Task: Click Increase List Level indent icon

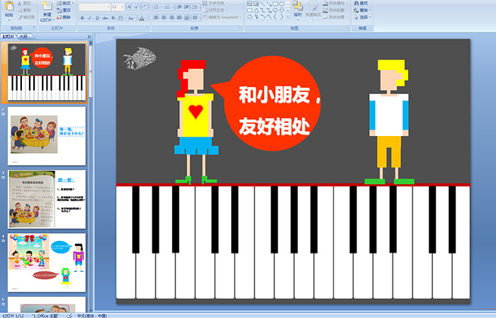Action: (x=186, y=6)
